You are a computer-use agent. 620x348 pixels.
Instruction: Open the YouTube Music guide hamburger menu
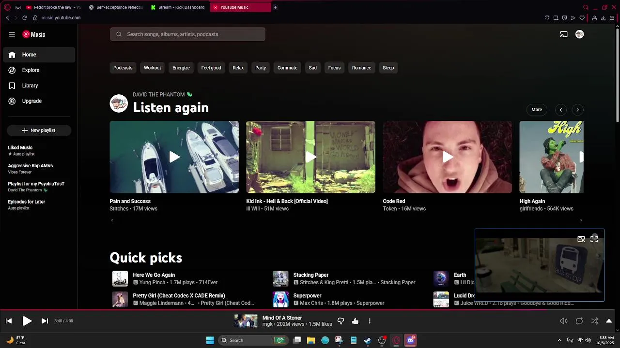click(12, 34)
